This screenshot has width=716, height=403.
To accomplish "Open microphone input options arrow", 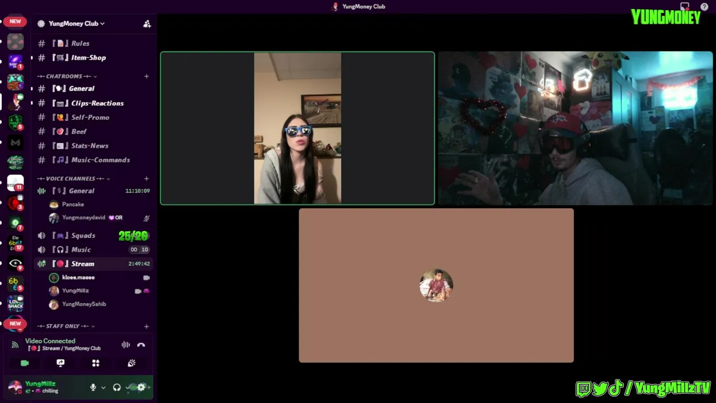I will (103, 387).
